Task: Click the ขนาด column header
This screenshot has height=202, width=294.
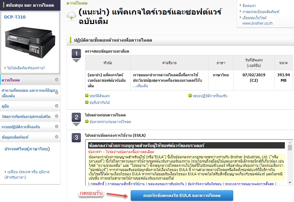Action: (283, 63)
